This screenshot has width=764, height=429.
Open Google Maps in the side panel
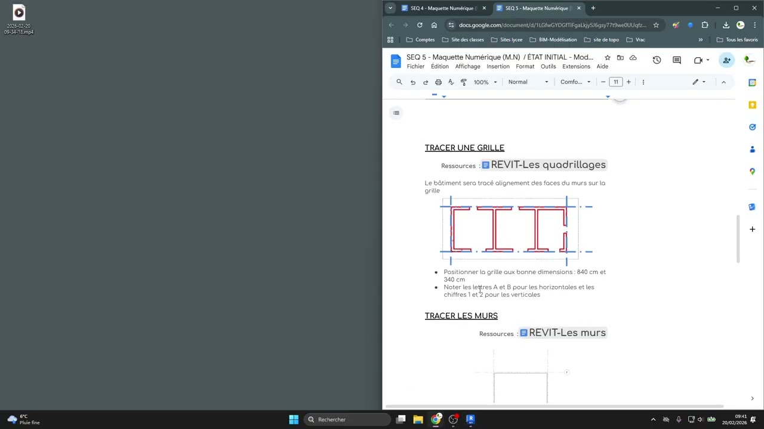pos(752,172)
